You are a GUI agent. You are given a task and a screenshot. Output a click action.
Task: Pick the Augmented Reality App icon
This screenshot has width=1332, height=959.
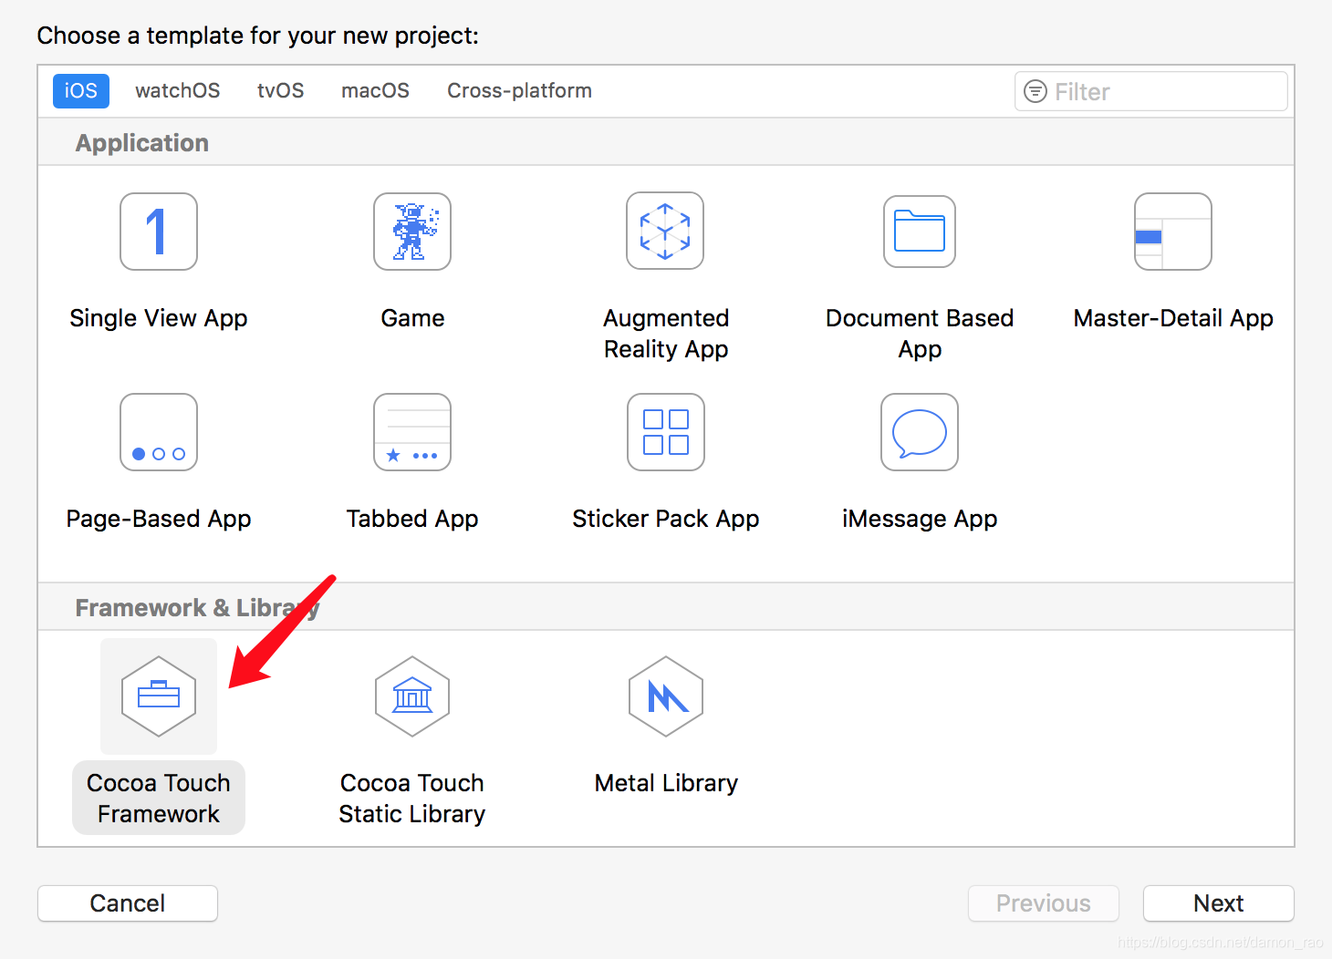(x=665, y=231)
